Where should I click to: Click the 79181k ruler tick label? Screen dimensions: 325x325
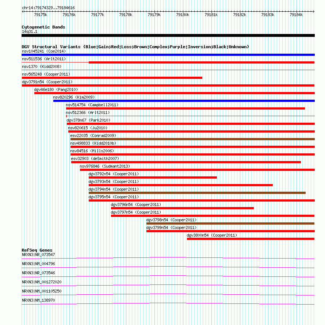click(211, 15)
